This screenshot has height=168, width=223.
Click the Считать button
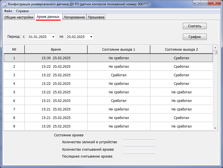(195, 26)
